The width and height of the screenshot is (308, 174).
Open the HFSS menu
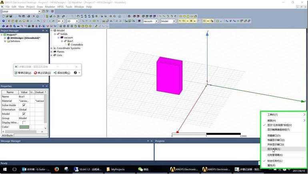(x=60, y=7)
